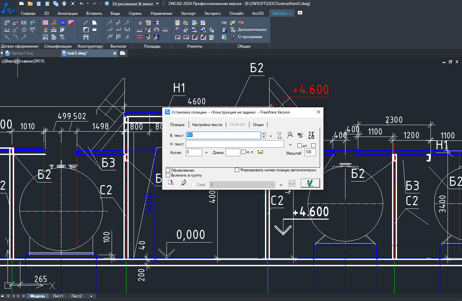Click the yellow ruler measure length icon in dialog
Image resolution: width=462 pixels, height=301 pixels.
pos(260,152)
